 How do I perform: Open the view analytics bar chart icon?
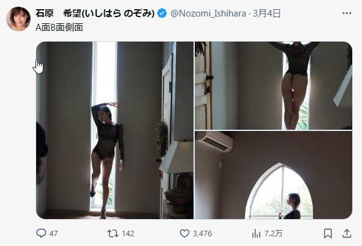click(x=256, y=234)
